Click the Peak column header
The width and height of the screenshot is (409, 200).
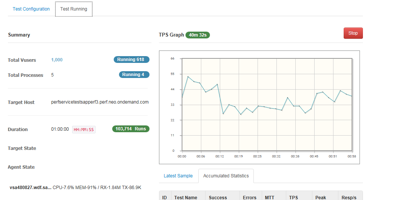(x=321, y=197)
